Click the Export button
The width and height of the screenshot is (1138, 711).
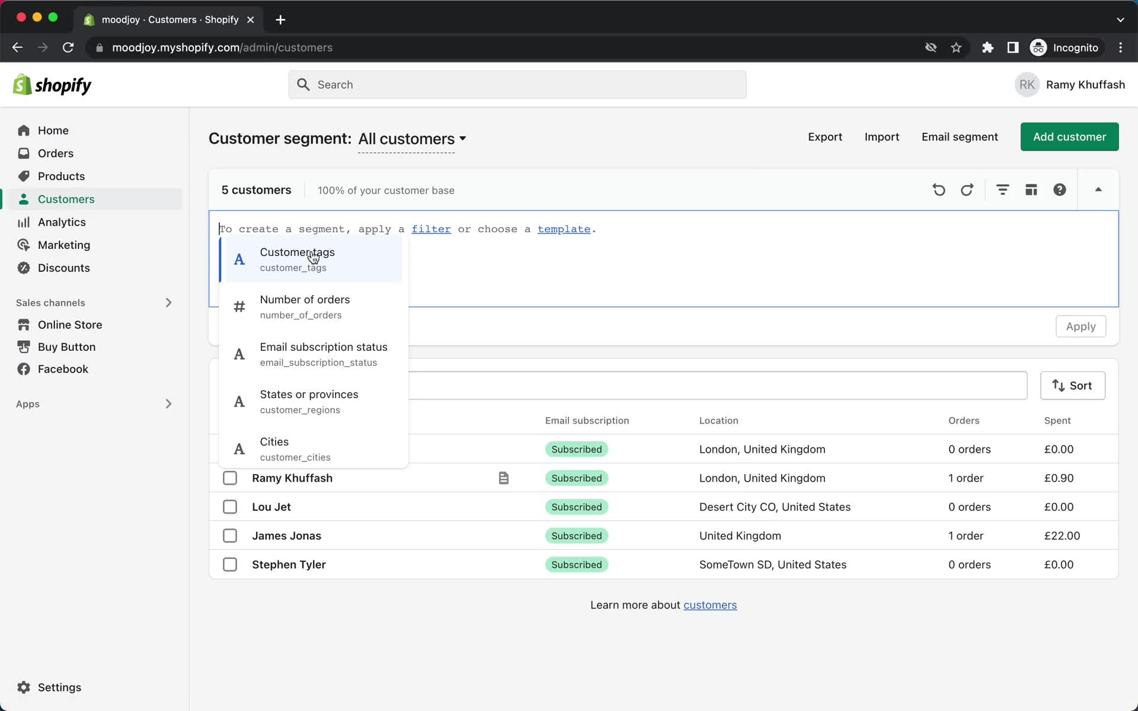[x=824, y=137]
